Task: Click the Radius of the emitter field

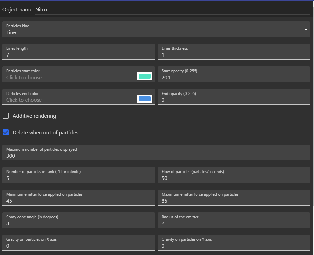Action: click(234, 223)
